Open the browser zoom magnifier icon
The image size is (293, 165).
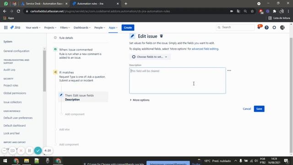(245, 11)
